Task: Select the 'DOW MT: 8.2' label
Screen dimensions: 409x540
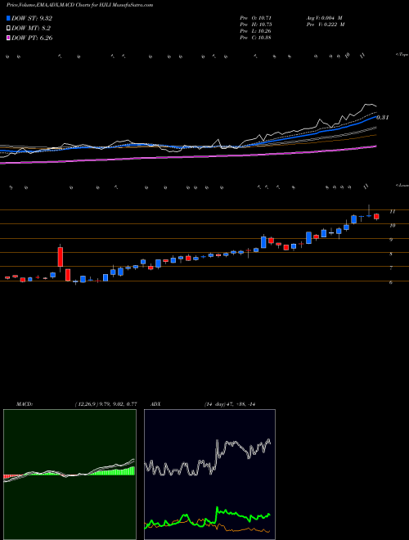Action: click(30, 29)
